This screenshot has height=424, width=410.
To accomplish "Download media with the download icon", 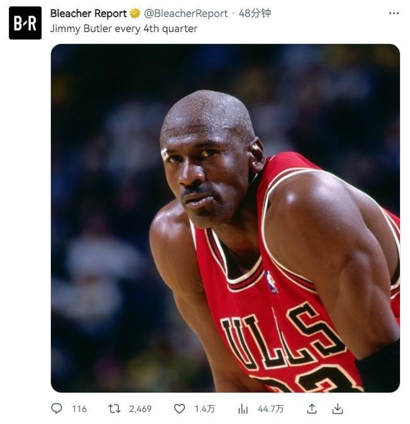I will click(338, 408).
